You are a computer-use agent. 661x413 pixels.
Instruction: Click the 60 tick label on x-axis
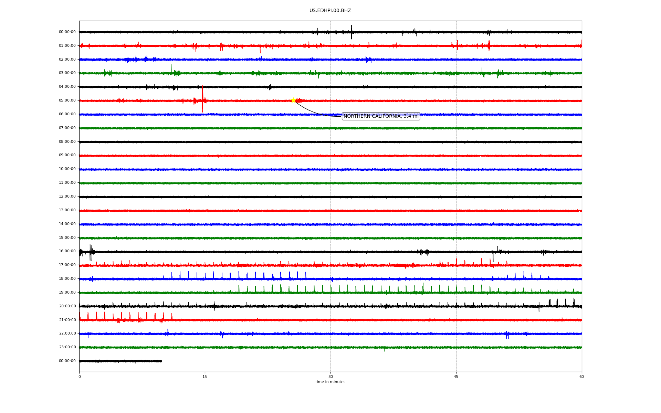tap(581, 377)
